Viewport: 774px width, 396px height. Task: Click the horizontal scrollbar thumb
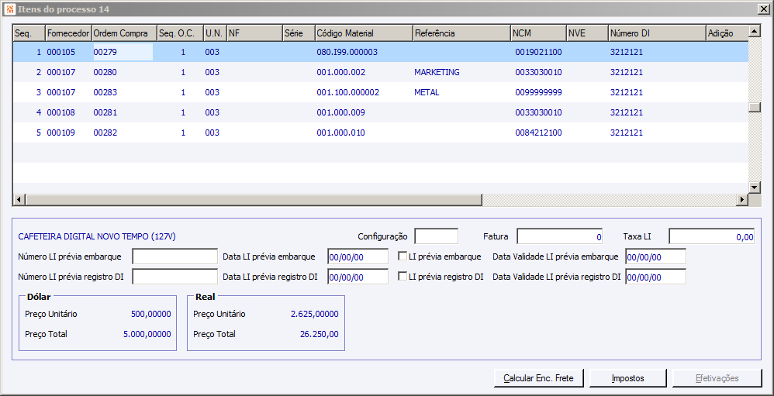pos(252,200)
